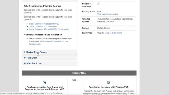Click the plus icon beside After The Exam
Viewport: 169px width, 95px height.
[25, 63]
